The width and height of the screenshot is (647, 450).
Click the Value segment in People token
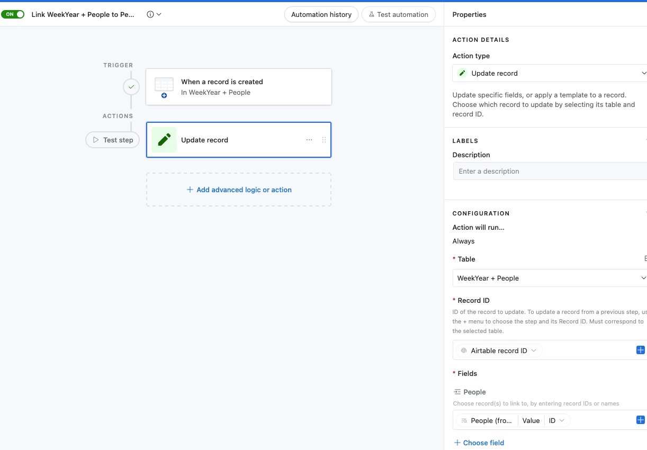[x=531, y=420]
